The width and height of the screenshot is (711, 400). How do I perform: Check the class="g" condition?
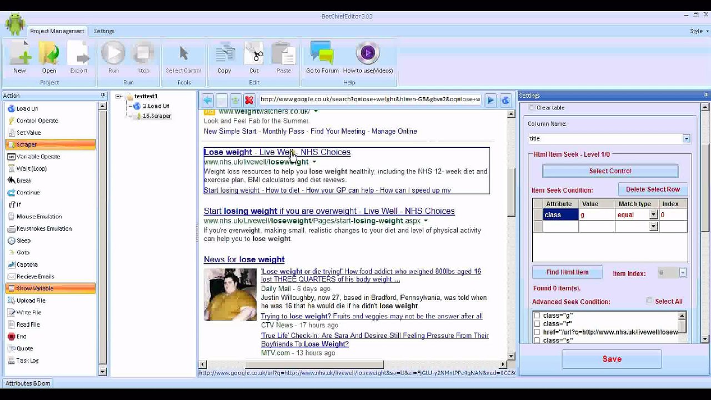coord(537,316)
